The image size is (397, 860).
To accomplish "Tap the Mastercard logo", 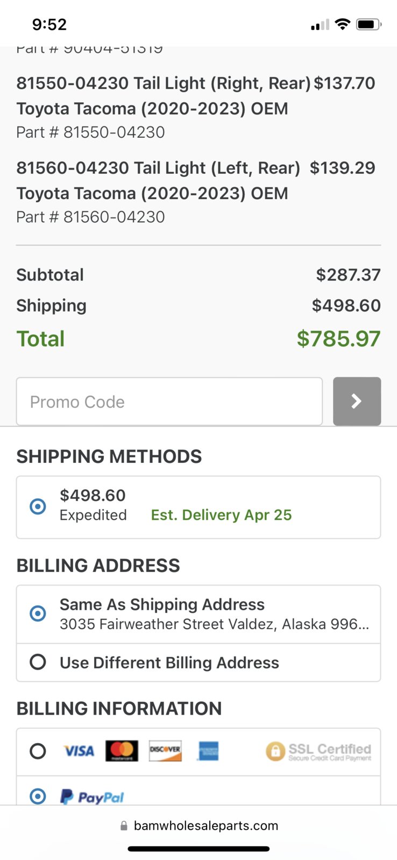I will click(x=122, y=751).
